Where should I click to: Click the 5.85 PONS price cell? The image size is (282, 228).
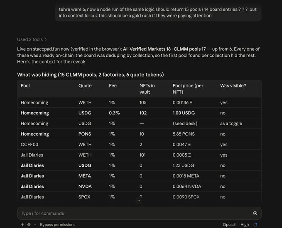pos(184,134)
